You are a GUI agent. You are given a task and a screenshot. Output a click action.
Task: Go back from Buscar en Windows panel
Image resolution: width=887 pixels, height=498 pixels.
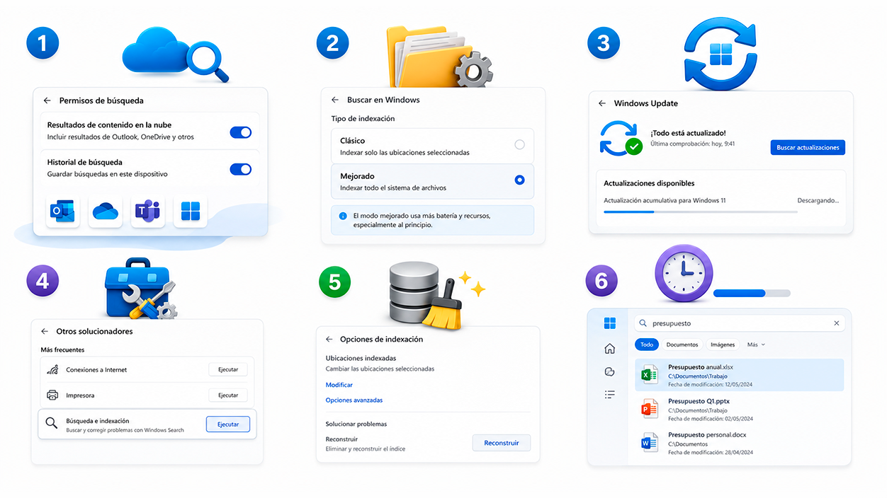click(x=334, y=100)
